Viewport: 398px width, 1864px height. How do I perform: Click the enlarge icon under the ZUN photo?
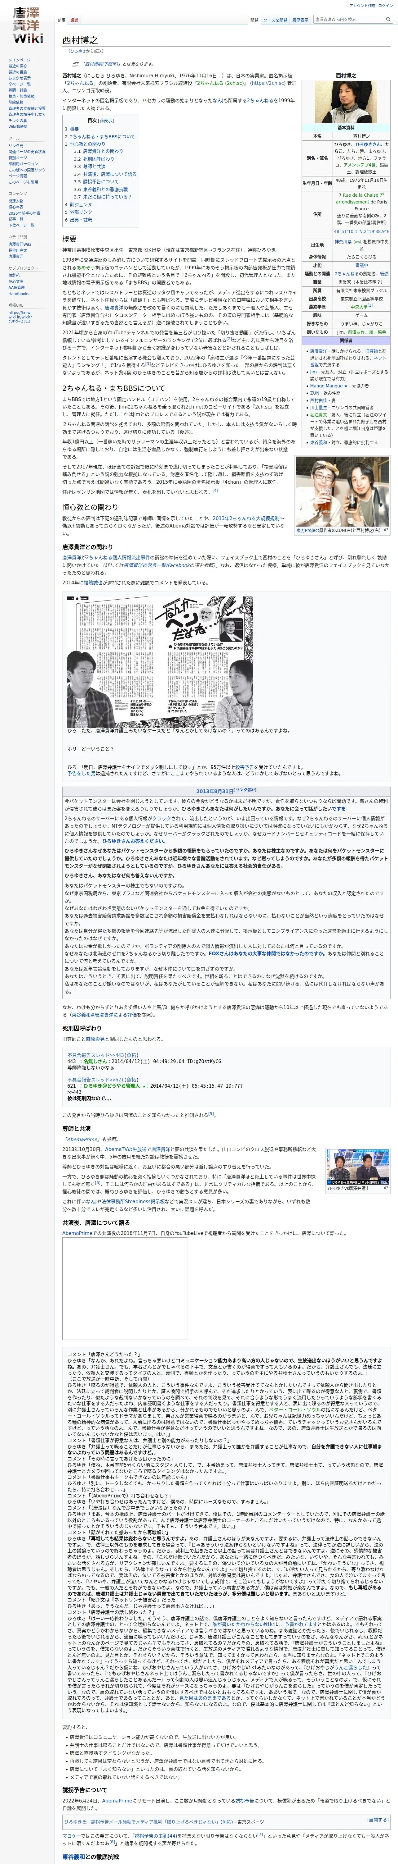point(387,530)
